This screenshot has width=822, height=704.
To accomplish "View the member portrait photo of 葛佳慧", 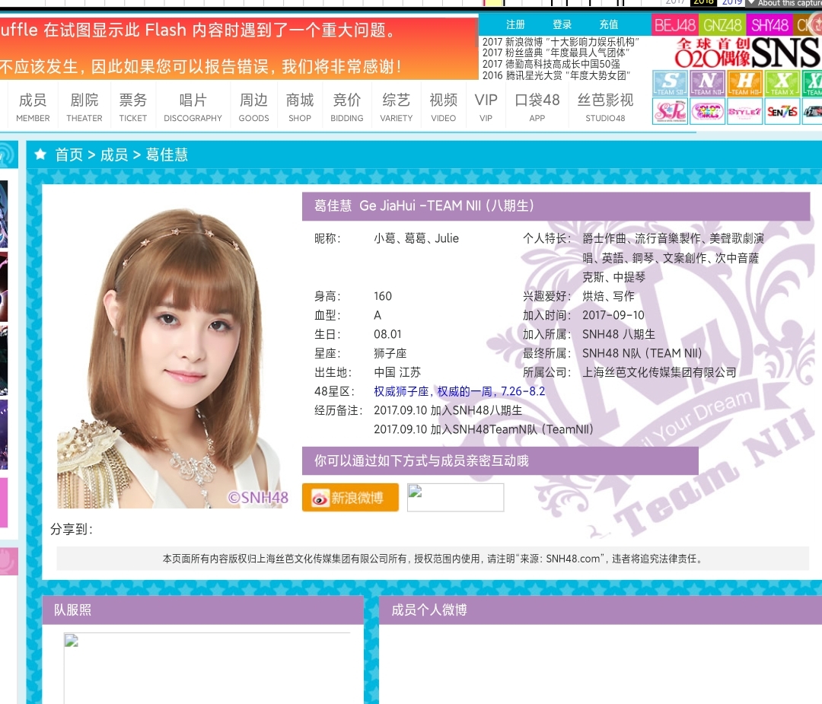I will pyautogui.click(x=173, y=356).
